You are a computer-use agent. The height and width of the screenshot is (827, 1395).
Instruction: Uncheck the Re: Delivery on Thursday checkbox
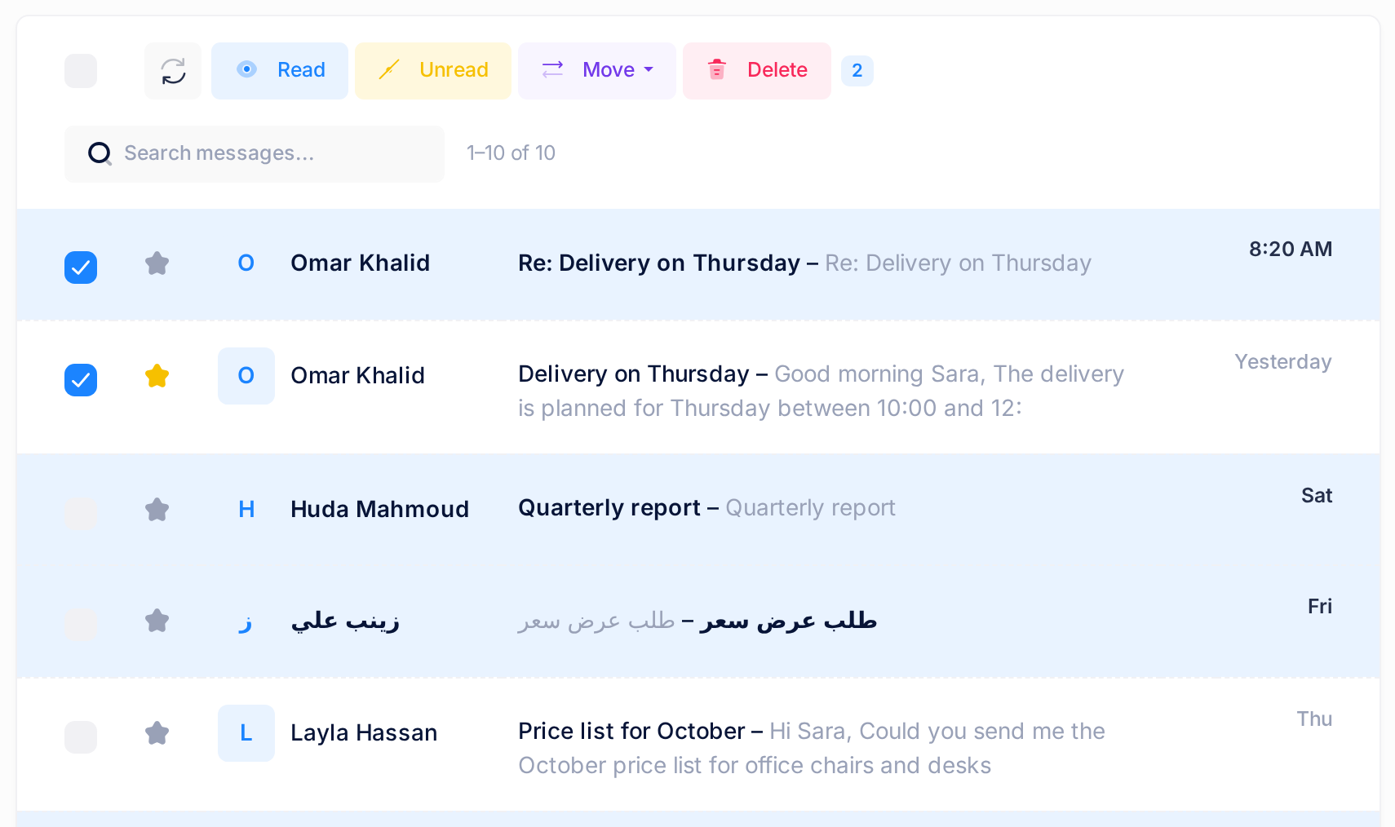pyautogui.click(x=81, y=268)
